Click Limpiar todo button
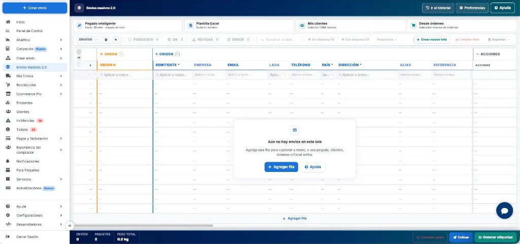Screen dimensions: 520x244 point(468,40)
